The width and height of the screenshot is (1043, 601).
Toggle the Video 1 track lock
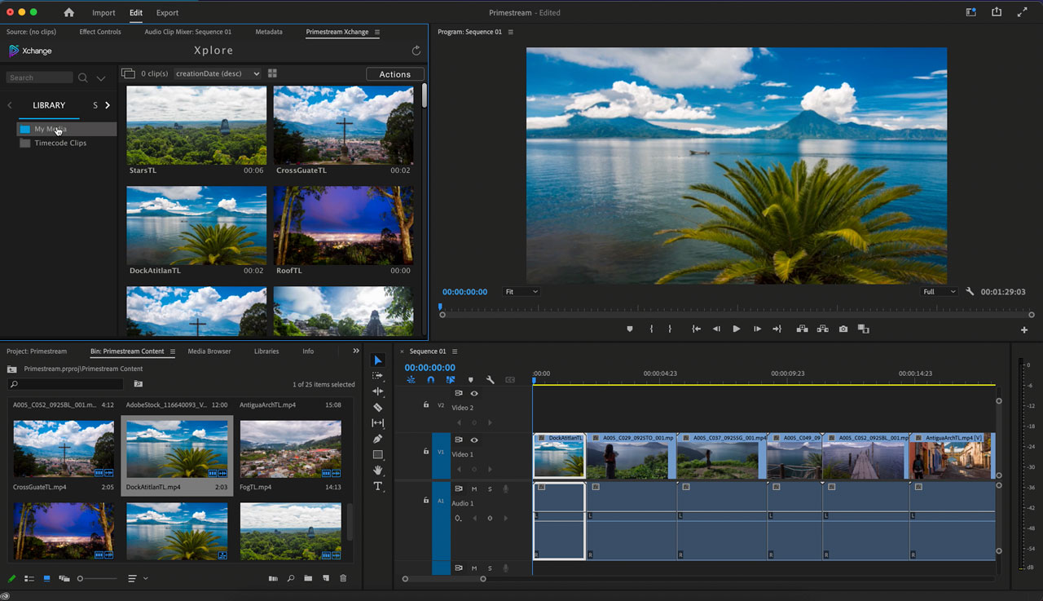pyautogui.click(x=425, y=452)
